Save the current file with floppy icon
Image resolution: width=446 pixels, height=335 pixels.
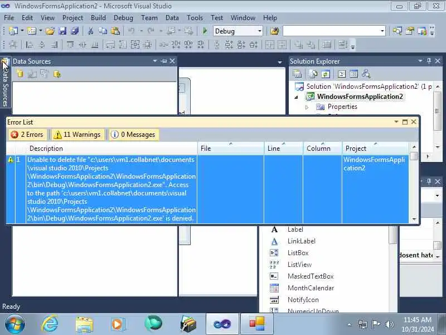click(x=62, y=31)
